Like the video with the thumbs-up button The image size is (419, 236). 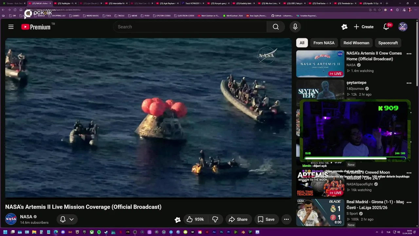click(195, 219)
